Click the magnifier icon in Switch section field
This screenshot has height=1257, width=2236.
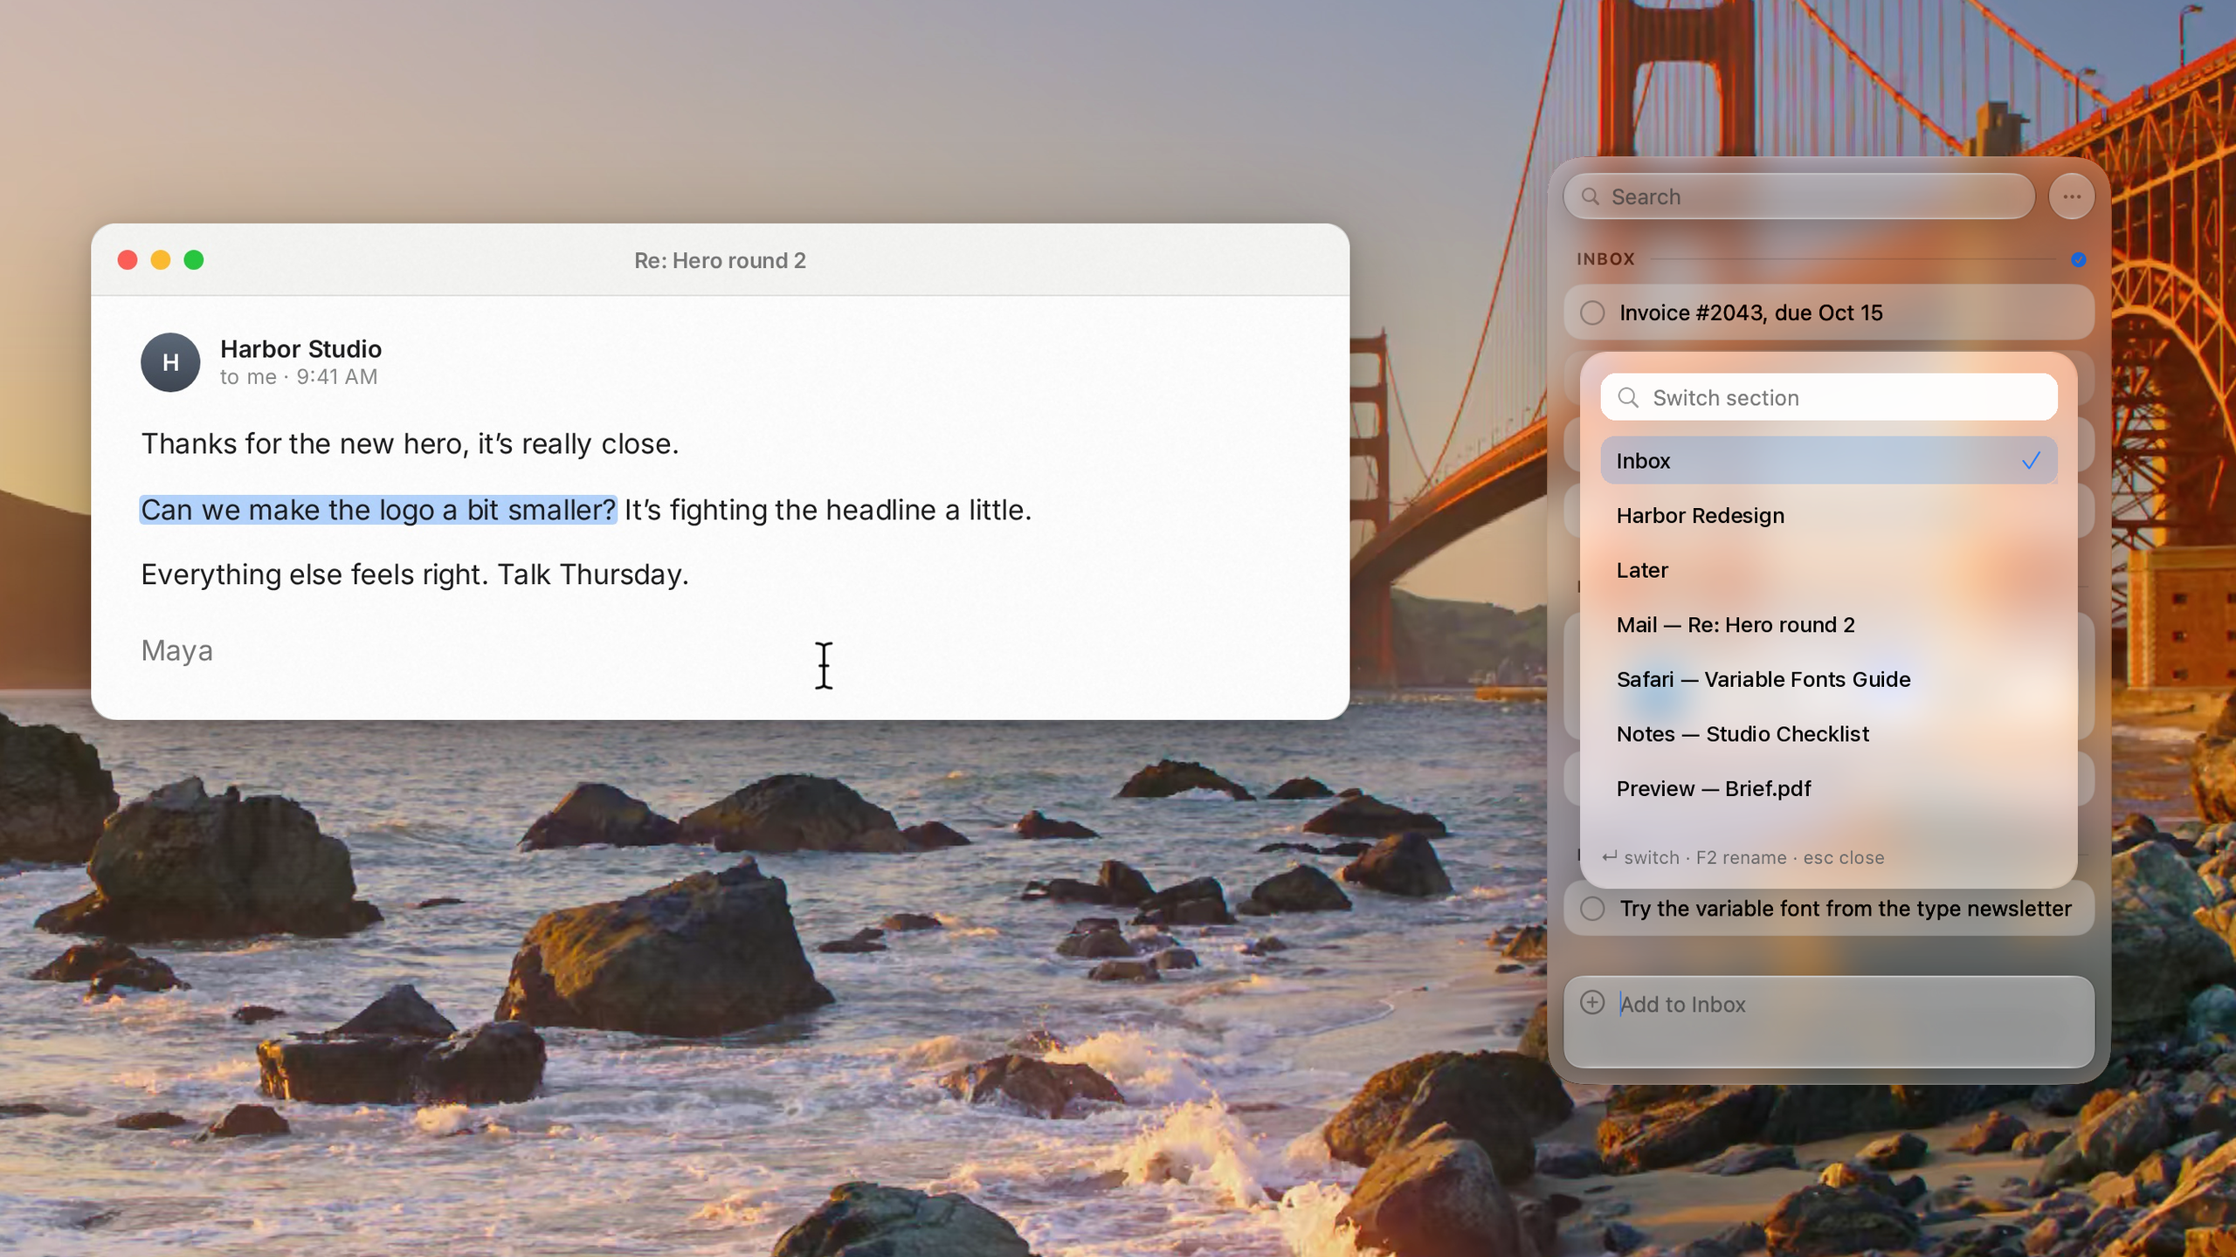1628,397
